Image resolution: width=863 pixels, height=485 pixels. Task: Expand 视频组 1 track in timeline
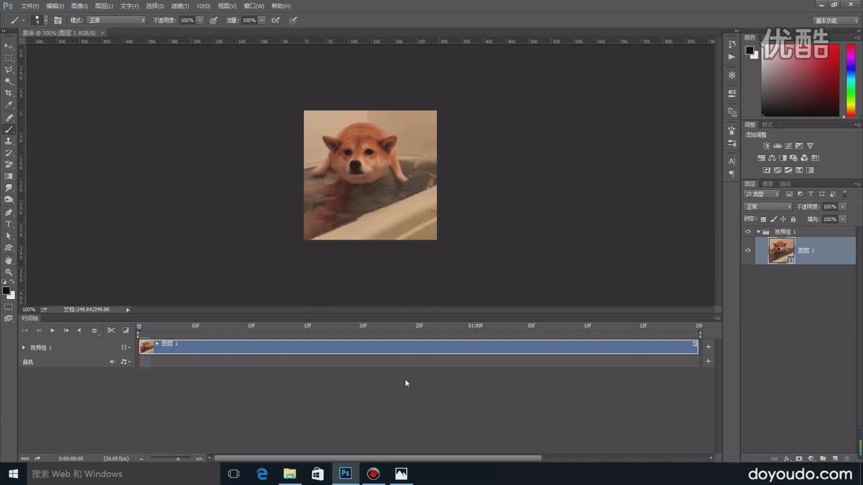[x=24, y=348]
